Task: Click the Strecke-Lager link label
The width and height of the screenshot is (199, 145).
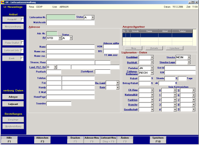Action: coord(167,62)
